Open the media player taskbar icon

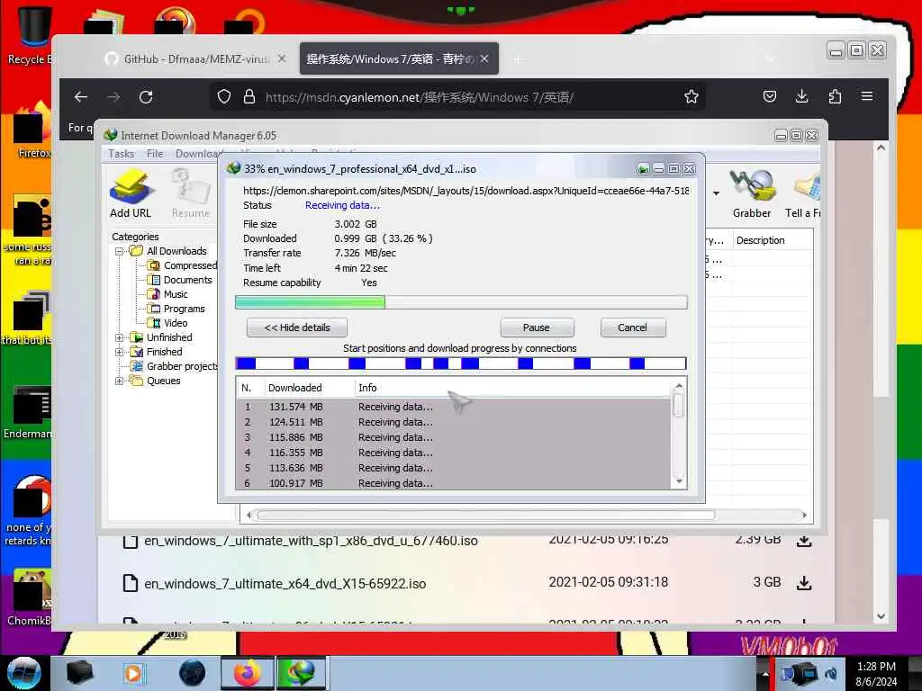tap(133, 673)
